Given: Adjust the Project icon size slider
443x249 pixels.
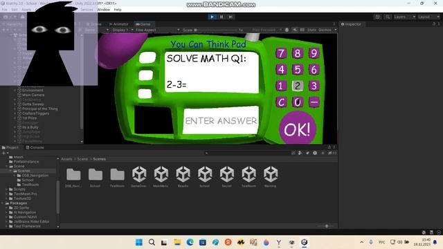Looking at the screenshot, I should tap(326, 226).
